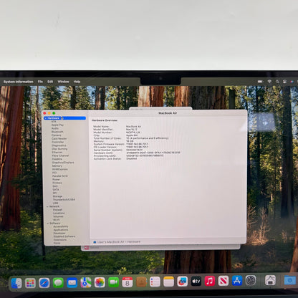Screen dimensions: 298x298
Task: Select Apple Pay in the sidebar
Action: tap(57, 125)
